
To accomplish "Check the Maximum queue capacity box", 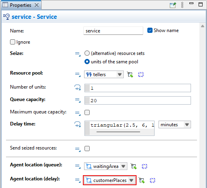I will [87, 112].
